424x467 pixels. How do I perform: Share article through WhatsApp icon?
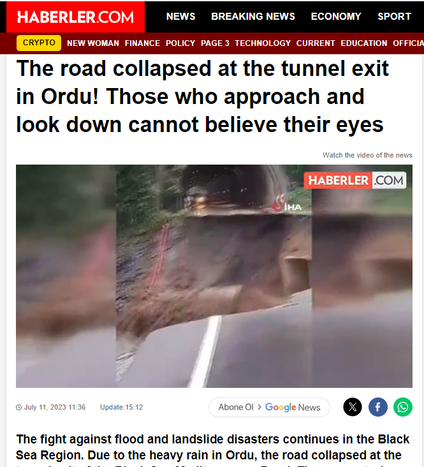(403, 407)
